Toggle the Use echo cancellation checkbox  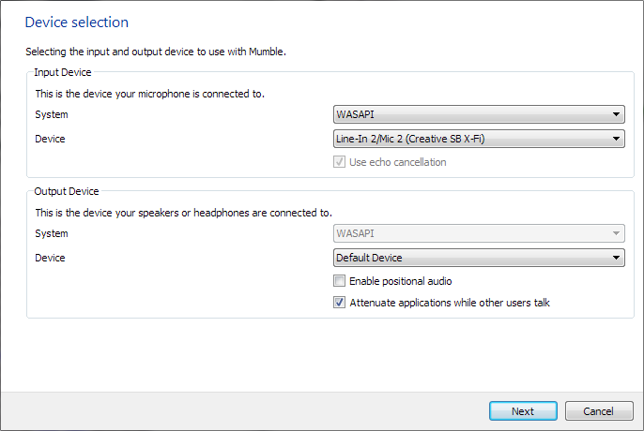point(339,162)
